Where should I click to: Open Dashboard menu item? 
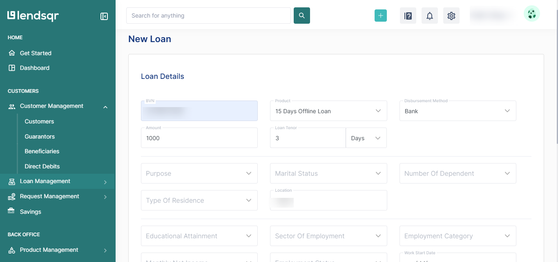[x=35, y=68]
